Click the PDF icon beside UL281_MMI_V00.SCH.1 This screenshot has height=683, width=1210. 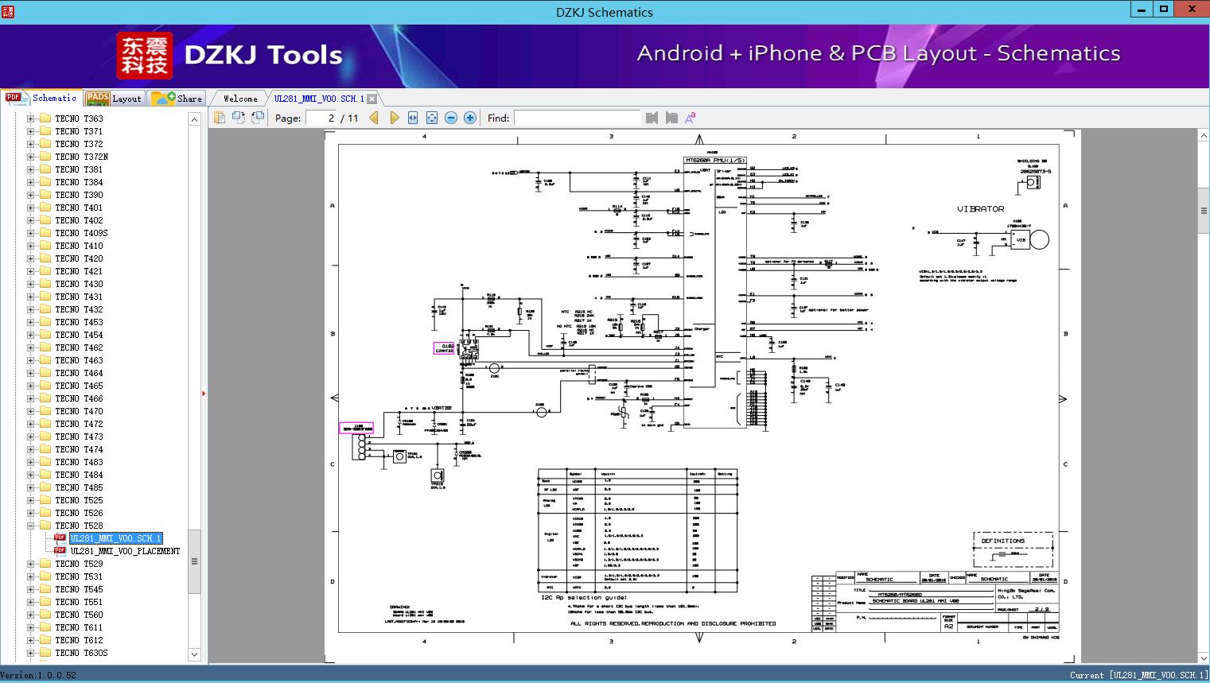click(x=60, y=538)
